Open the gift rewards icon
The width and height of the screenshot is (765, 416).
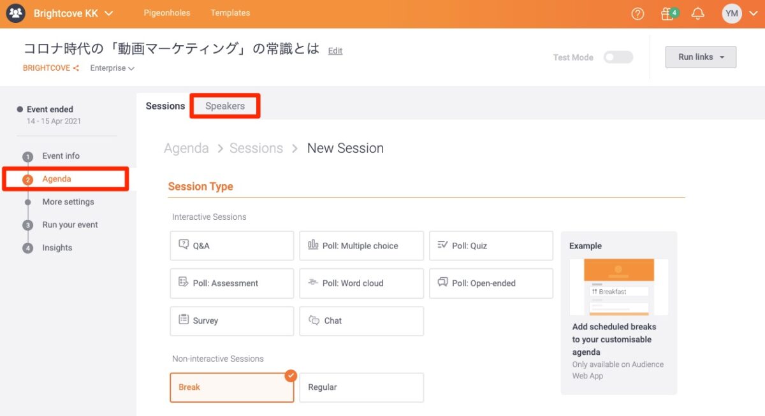click(667, 13)
